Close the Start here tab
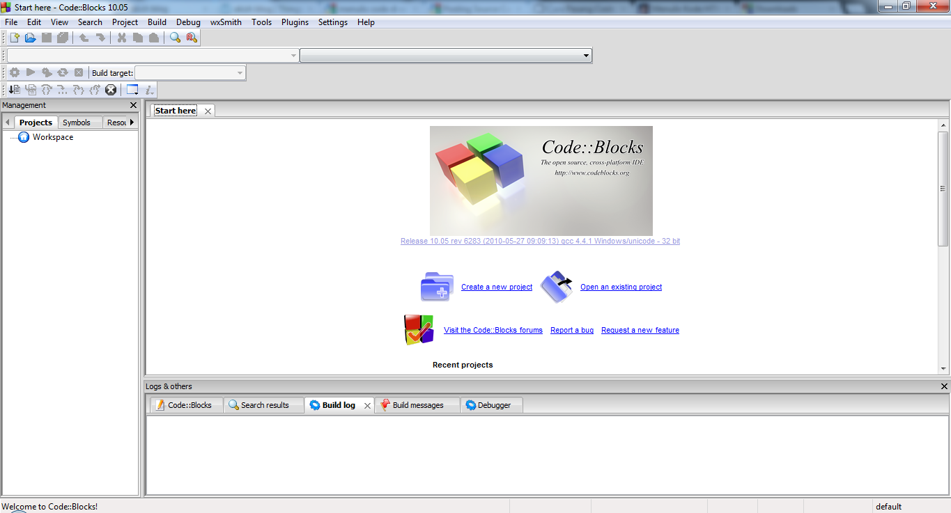 click(208, 111)
